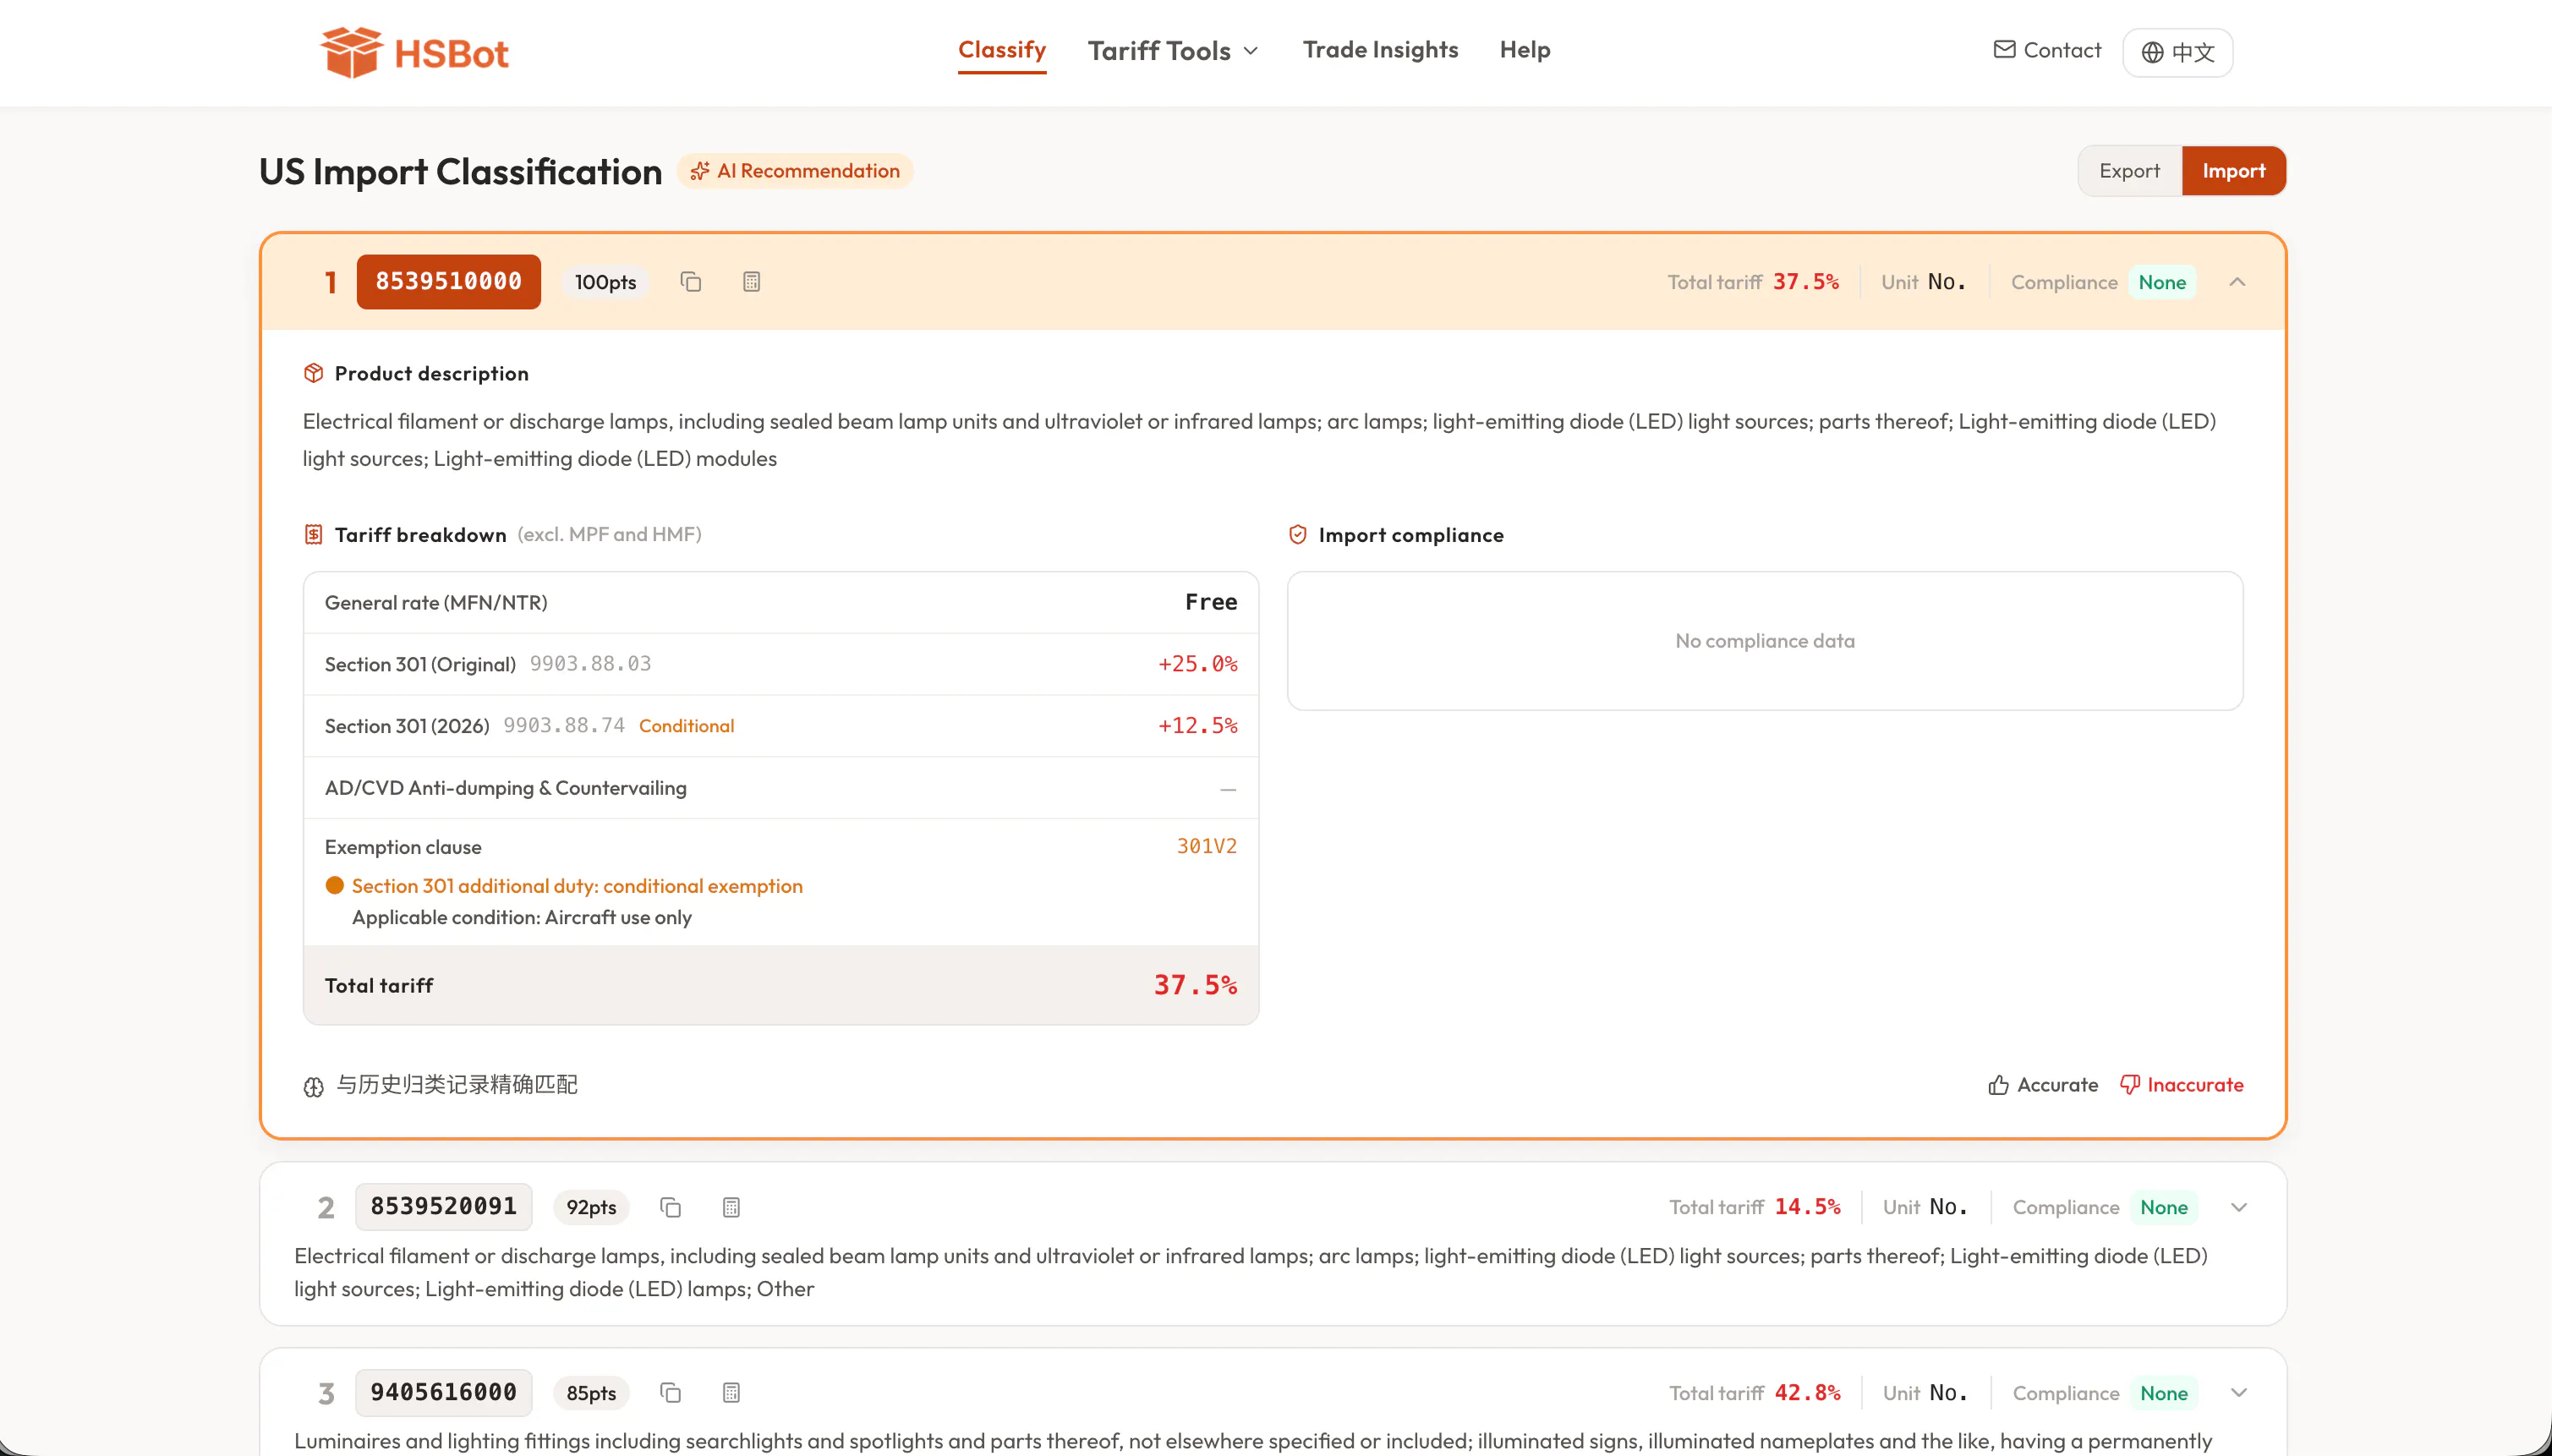Click the Product description box icon
Image resolution: width=2552 pixels, height=1456 pixels.
(x=313, y=373)
